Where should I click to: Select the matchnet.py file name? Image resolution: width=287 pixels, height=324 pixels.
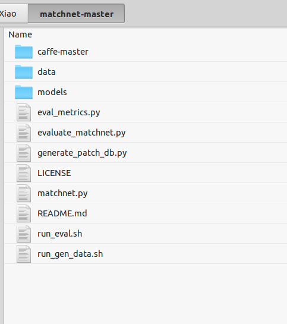click(62, 194)
